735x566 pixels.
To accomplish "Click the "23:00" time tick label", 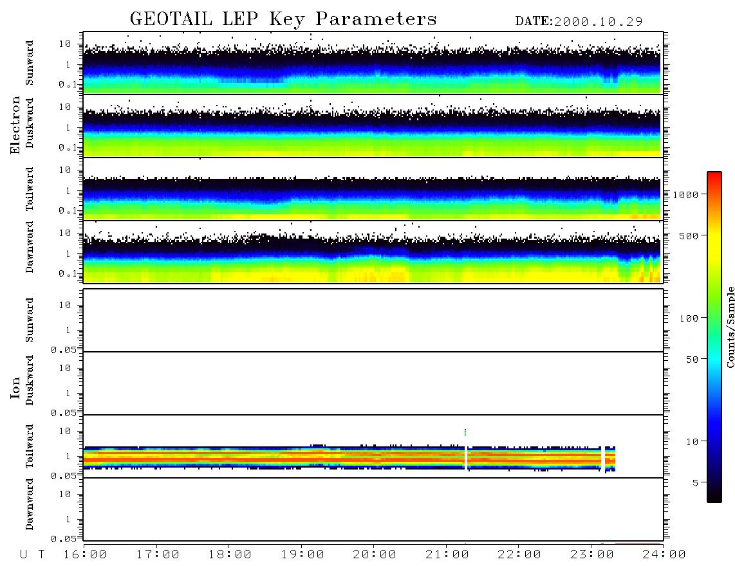I will tap(592, 554).
